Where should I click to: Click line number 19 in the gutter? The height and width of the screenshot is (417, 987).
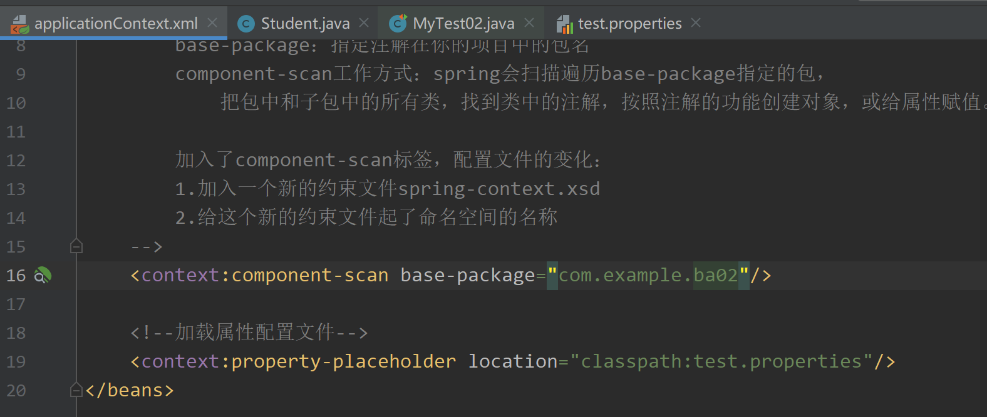pyautogui.click(x=16, y=361)
